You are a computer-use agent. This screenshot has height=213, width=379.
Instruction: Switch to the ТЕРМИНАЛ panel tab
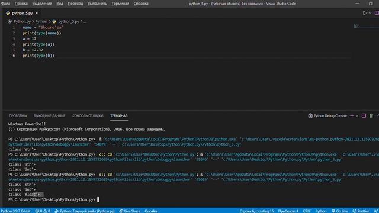(x=118, y=116)
